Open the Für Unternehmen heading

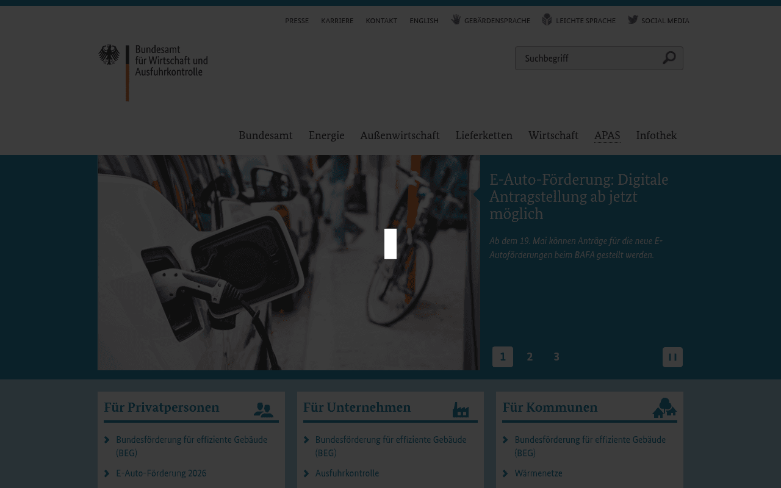[x=357, y=407]
